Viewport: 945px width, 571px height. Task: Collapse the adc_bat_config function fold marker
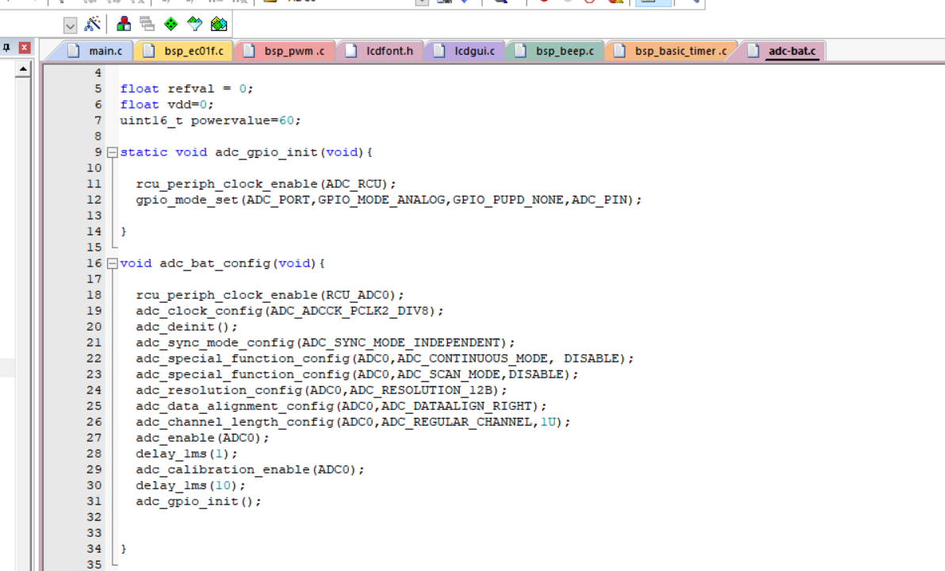113,263
